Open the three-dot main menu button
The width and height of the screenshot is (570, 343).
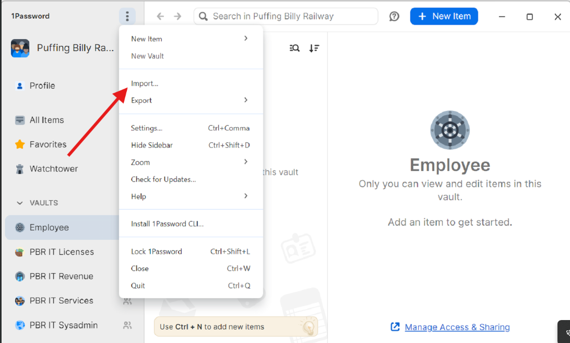pyautogui.click(x=127, y=16)
